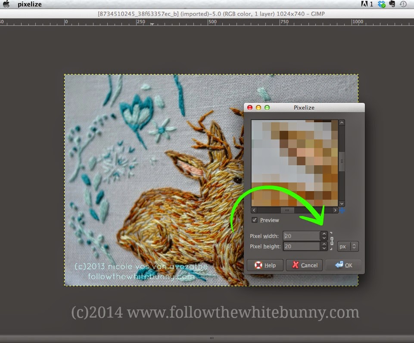Image resolution: width=414 pixels, height=343 pixels.
Task: Minimize the Pixelize dialog with yellow button
Action: pyautogui.click(x=258, y=108)
